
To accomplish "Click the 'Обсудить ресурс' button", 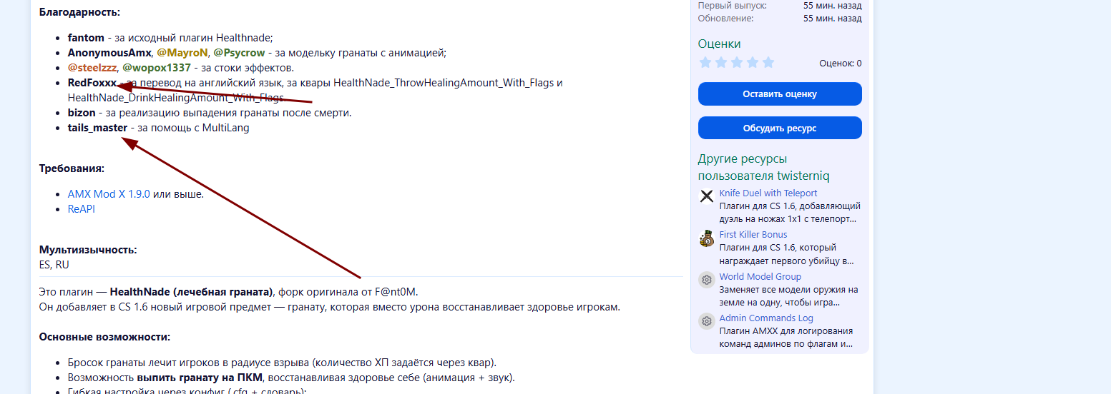I will pos(780,128).
